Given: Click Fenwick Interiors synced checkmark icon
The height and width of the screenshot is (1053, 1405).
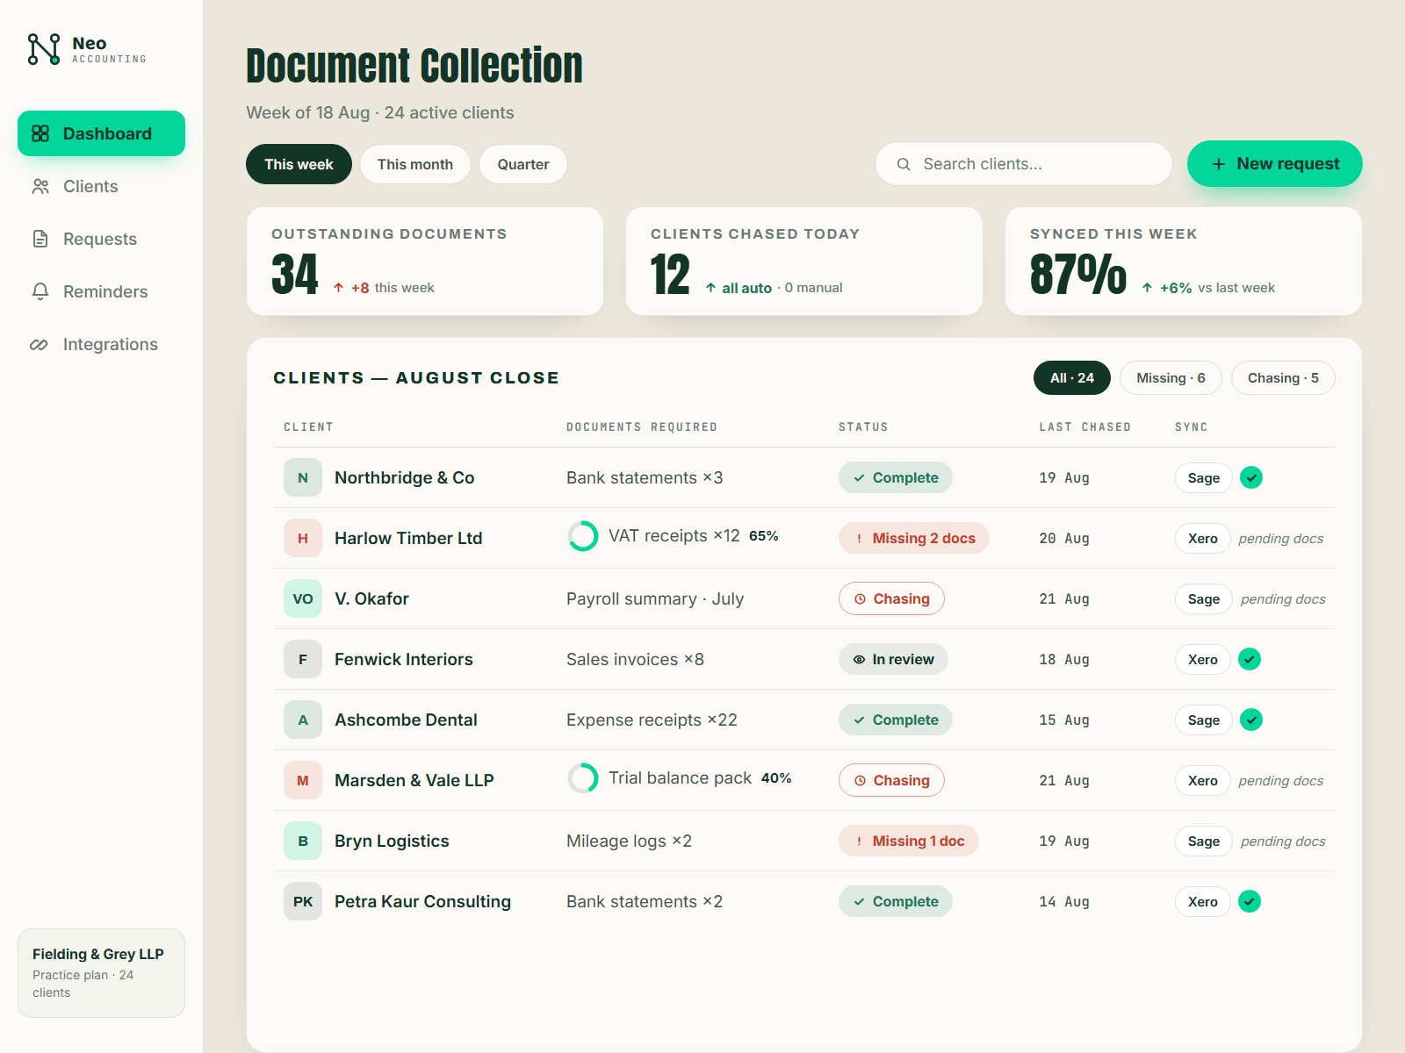Looking at the screenshot, I should [1250, 659].
